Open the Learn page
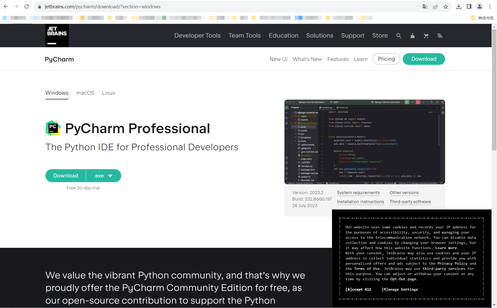497x308 pixels. (x=361, y=59)
